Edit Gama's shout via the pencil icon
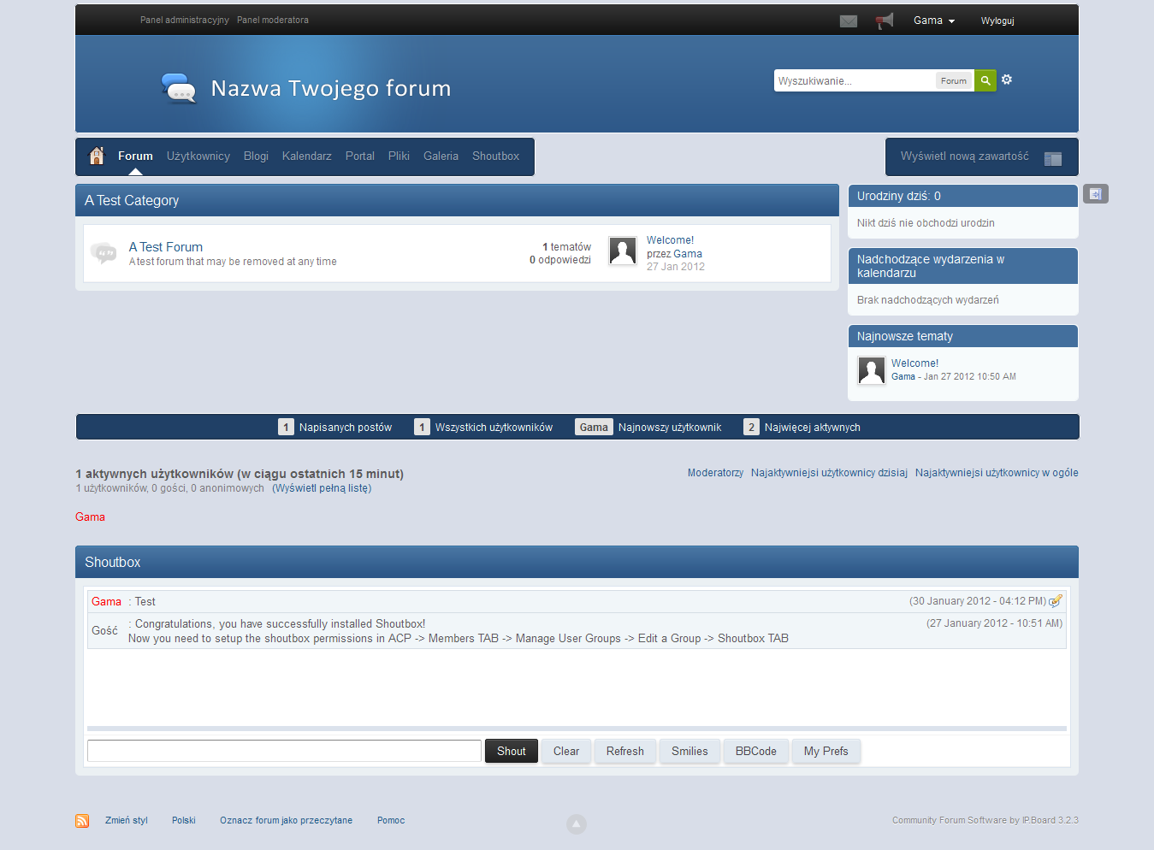The image size is (1154, 850). 1056,601
